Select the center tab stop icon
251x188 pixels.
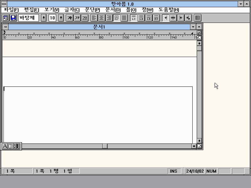click(x=173, y=18)
